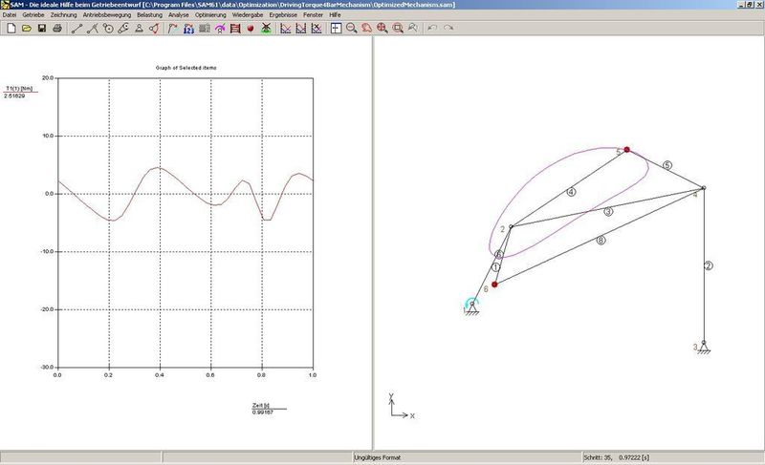Open the Getriebe menu
The width and height of the screenshot is (765, 465).
coord(33,15)
